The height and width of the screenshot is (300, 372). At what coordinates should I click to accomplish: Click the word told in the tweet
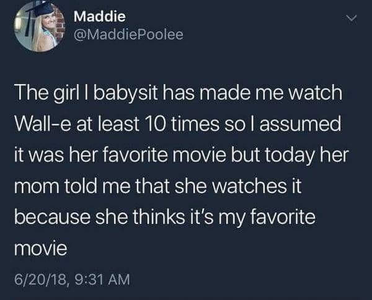pos(80,186)
